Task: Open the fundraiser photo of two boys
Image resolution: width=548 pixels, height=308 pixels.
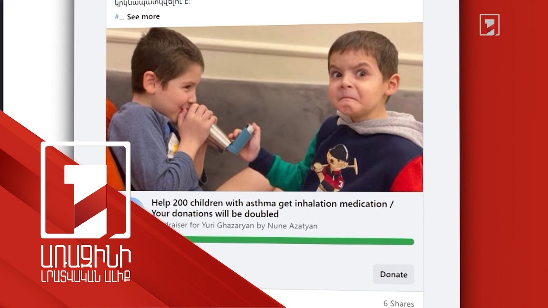Action: tap(265, 107)
